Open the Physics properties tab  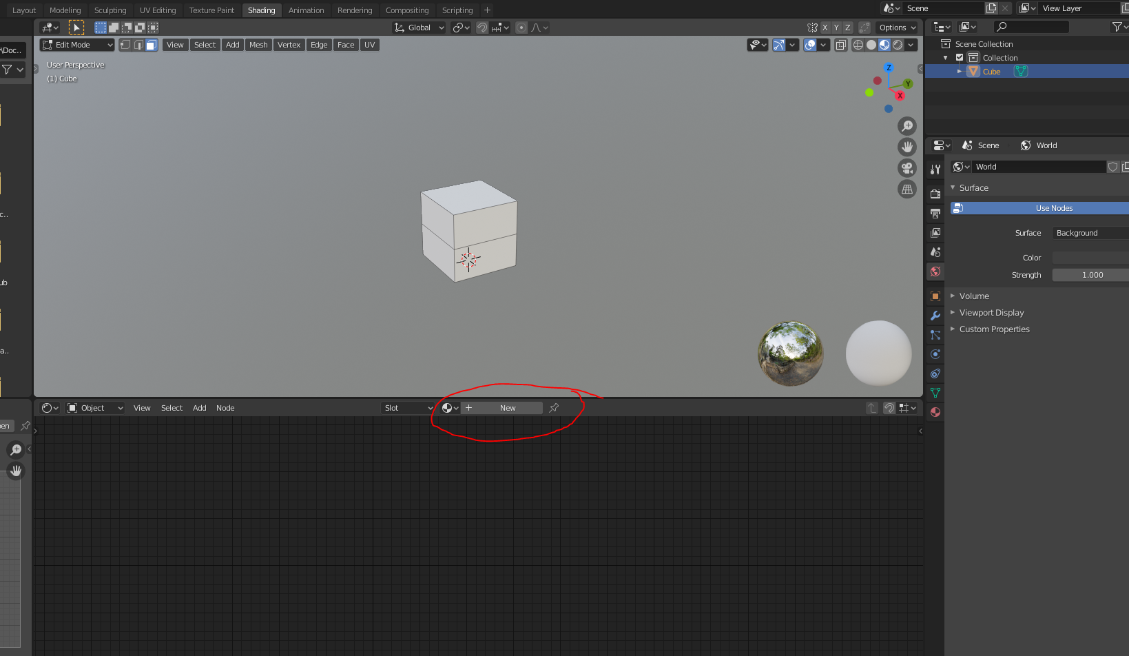point(935,354)
